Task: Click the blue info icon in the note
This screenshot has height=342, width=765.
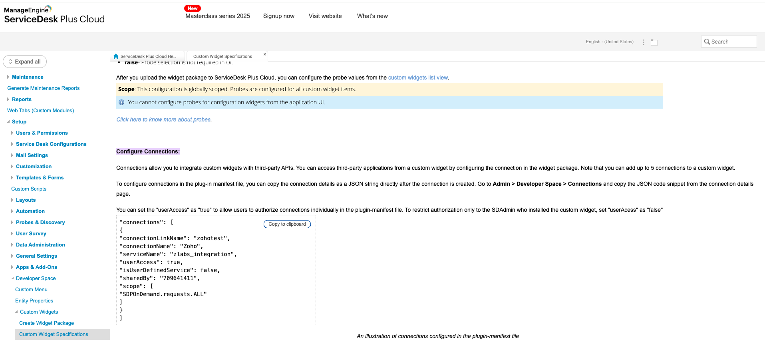Action: [121, 102]
